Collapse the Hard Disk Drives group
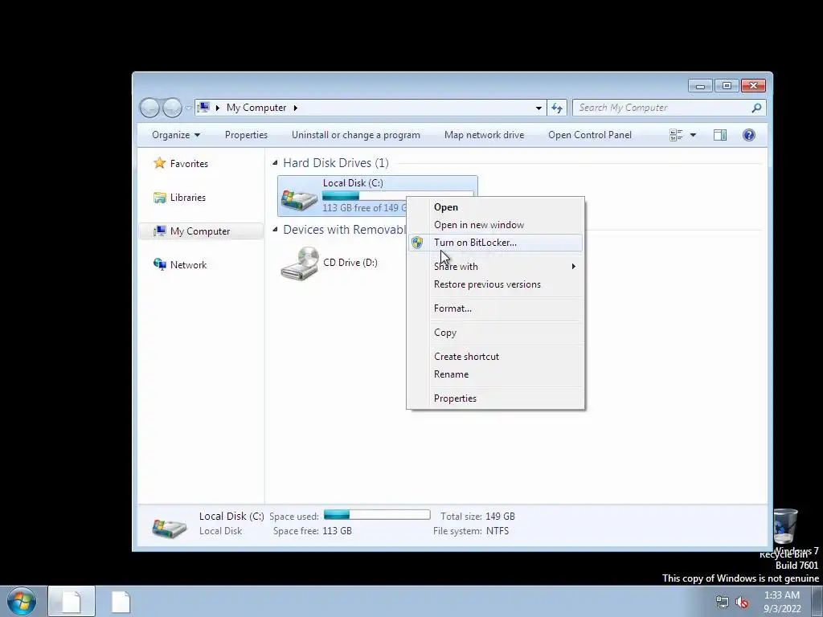 (275, 162)
